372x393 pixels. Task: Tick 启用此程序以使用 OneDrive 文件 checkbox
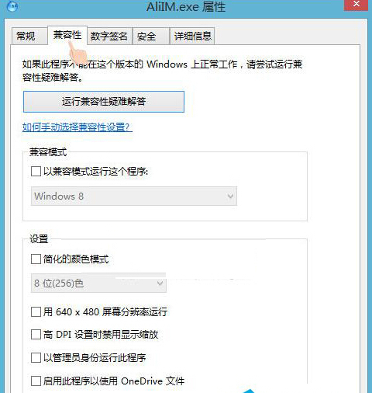pos(36,381)
